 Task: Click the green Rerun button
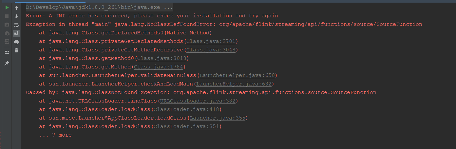point(7,8)
